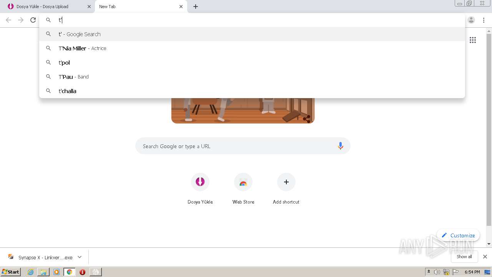Image resolution: width=492 pixels, height=277 pixels.
Task: Open the network status tray icon
Action: pos(446,272)
